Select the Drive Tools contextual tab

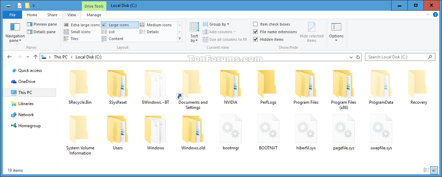point(94,6)
